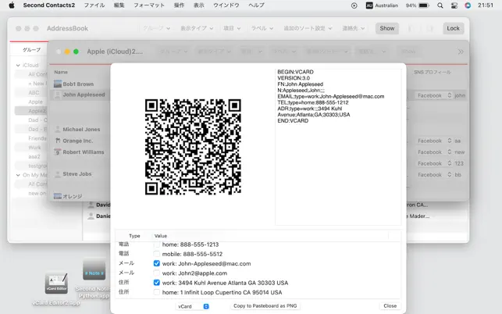Open the フォーマット menu

[x=149, y=5]
